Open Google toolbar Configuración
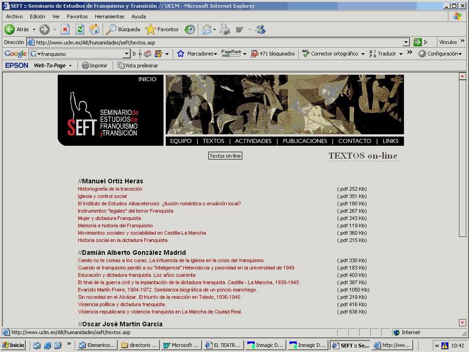Image resolution: width=469 pixels, height=352 pixels. (440, 54)
